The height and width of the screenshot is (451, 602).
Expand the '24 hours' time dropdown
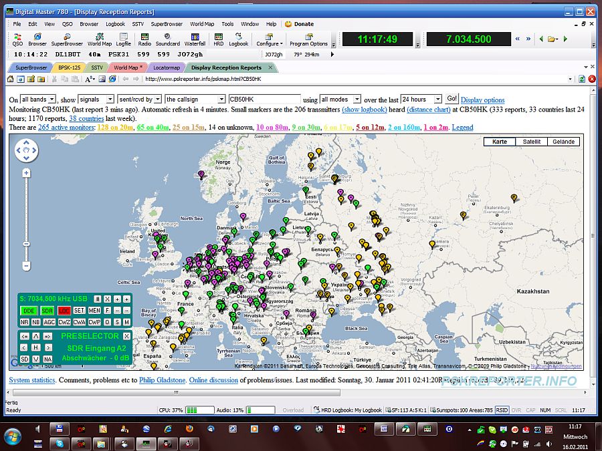pyautogui.click(x=421, y=100)
